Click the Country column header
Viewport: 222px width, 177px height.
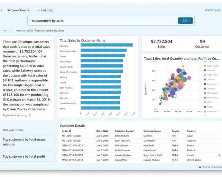click(x=191, y=131)
